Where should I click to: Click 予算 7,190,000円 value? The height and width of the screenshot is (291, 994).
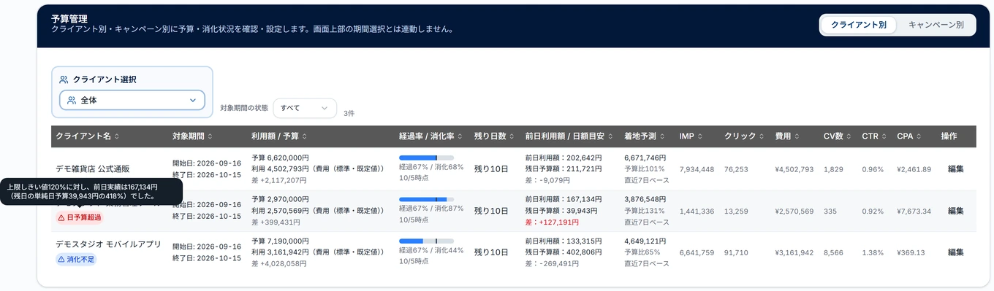280,241
